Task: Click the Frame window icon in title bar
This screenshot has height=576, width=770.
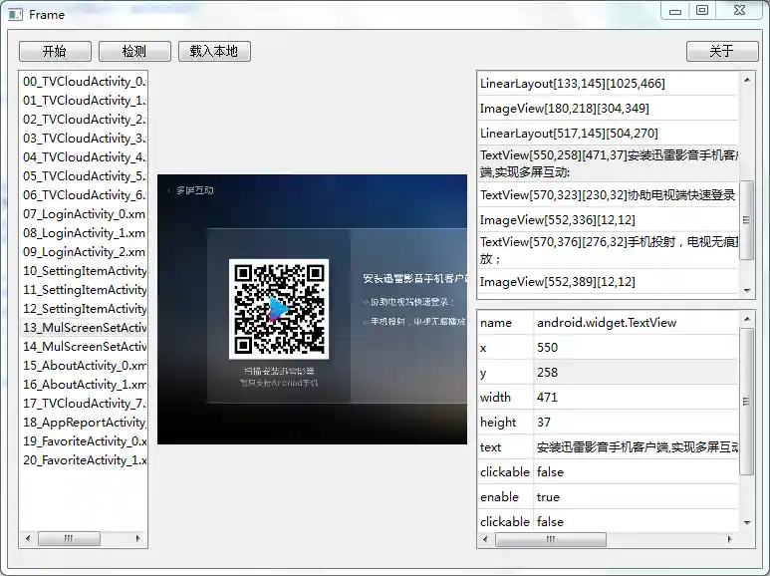Action: tap(15, 14)
